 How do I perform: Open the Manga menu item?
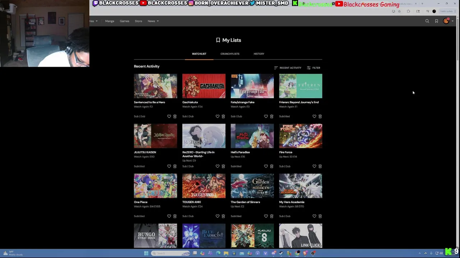(x=110, y=21)
